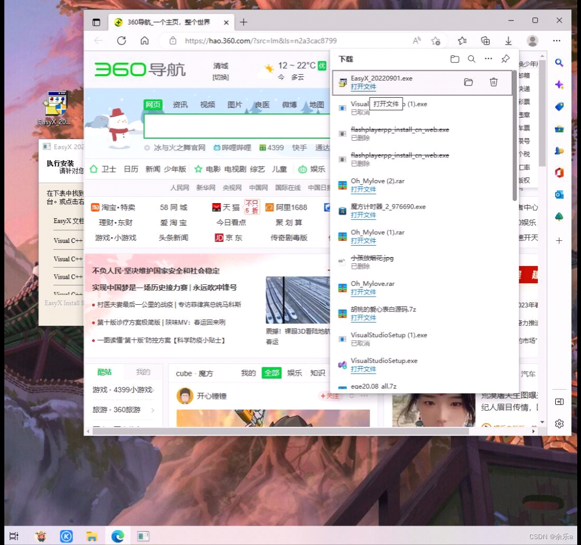This screenshot has width=581, height=545.
Task: Open the 阿里1688 site link
Action: [x=286, y=207]
